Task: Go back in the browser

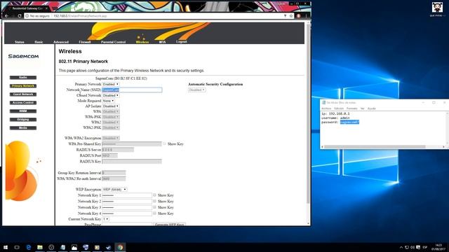Action: click(6, 16)
